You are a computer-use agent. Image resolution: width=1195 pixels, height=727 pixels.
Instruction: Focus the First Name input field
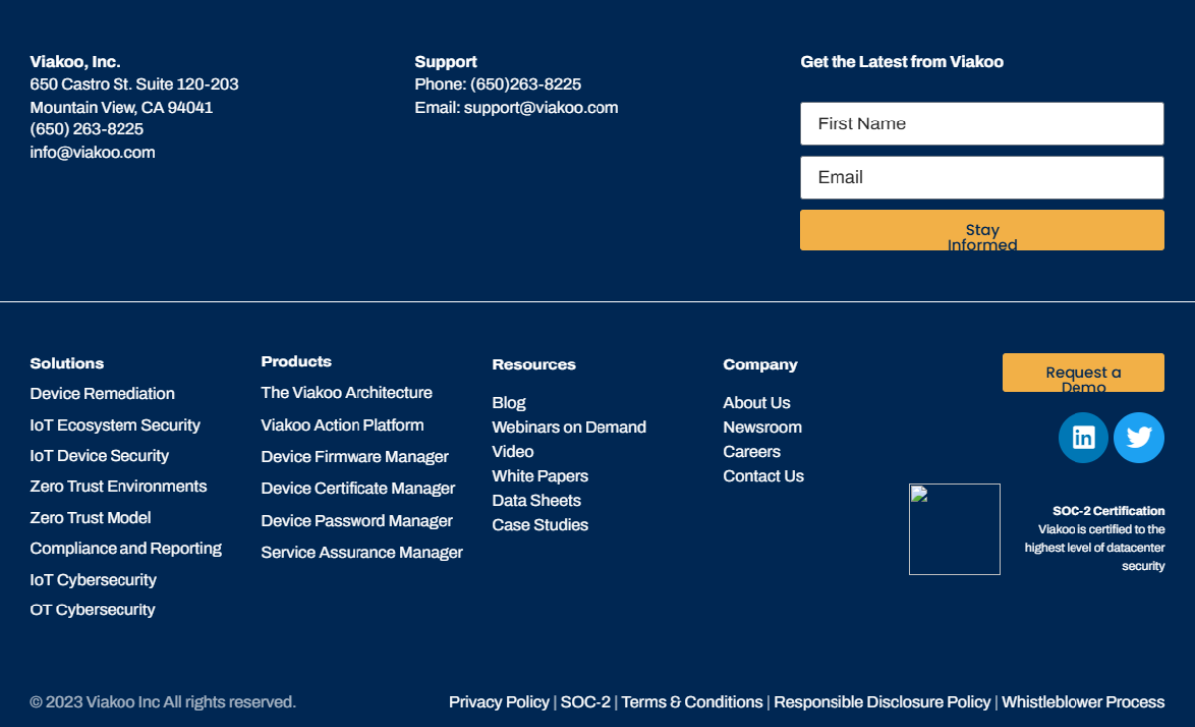(982, 123)
